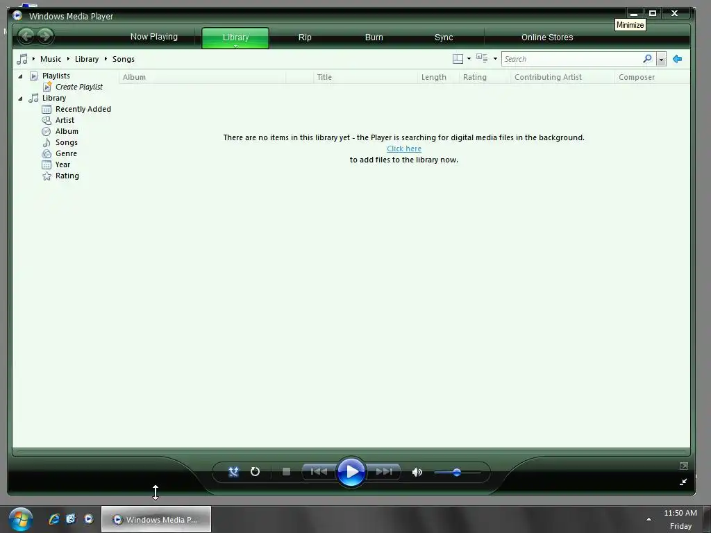Toggle shuffle mode on
The width and height of the screenshot is (711, 533).
[233, 472]
